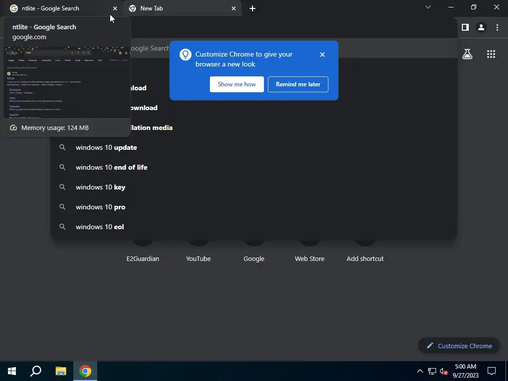Select suggestion windows 10 pro
Image resolution: width=508 pixels, height=381 pixels.
click(254, 207)
